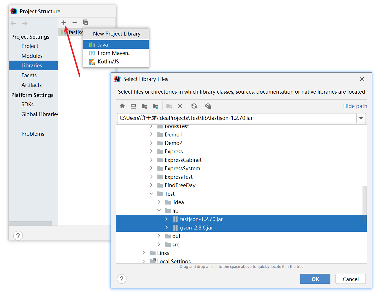Click the refresh icon in the file chooser

coord(194,106)
